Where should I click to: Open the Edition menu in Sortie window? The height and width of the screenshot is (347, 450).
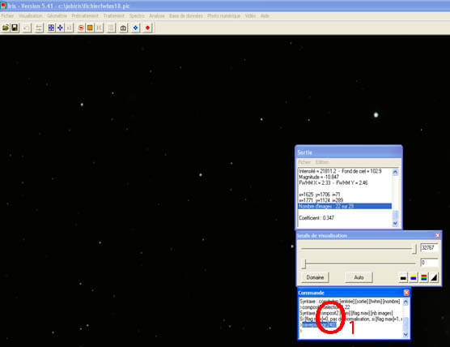coord(322,162)
